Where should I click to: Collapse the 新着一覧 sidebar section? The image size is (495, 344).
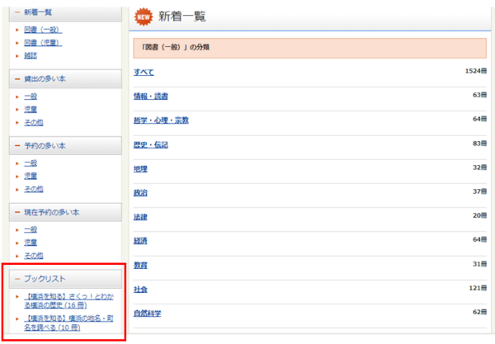pyautogui.click(x=17, y=13)
